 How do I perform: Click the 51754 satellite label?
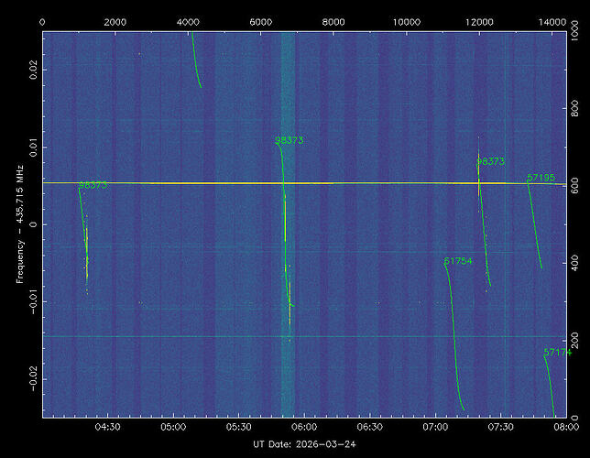tap(458, 261)
